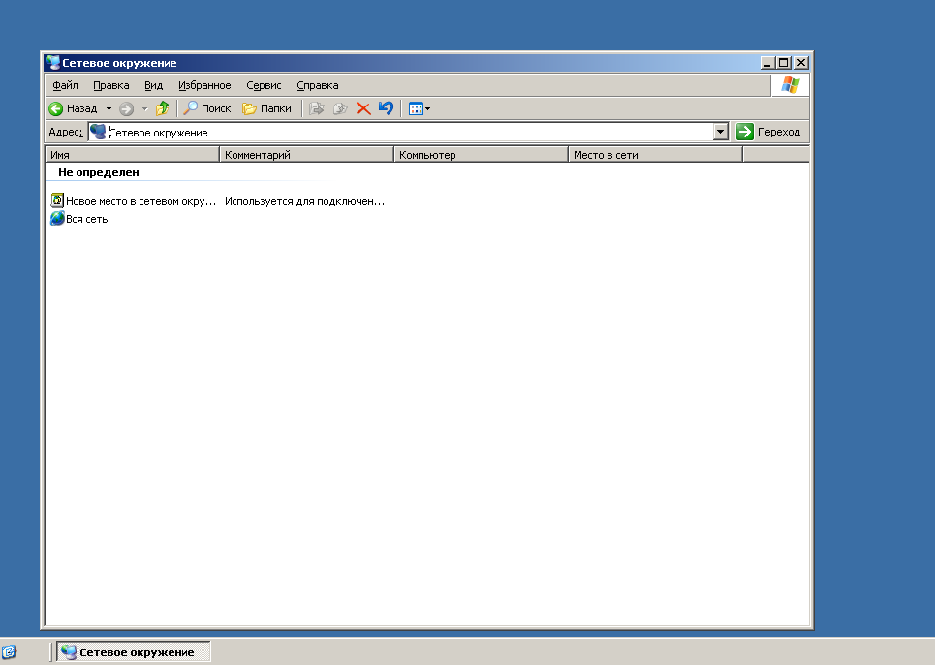Sort by the Компьютер column header
Screen dimensions: 935x665
click(x=481, y=155)
